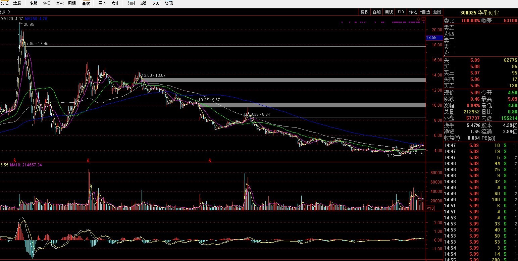Click the 14:49 trade row with volume 100
518x261 pixels.
[x=480, y=200]
